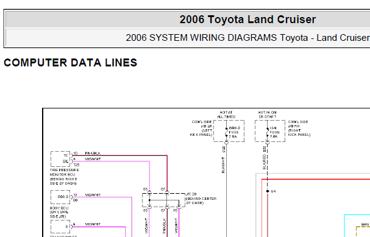This screenshot has width=370, height=237.
Task: Click the "B8" connector label under pin 17
Action: [75, 200]
